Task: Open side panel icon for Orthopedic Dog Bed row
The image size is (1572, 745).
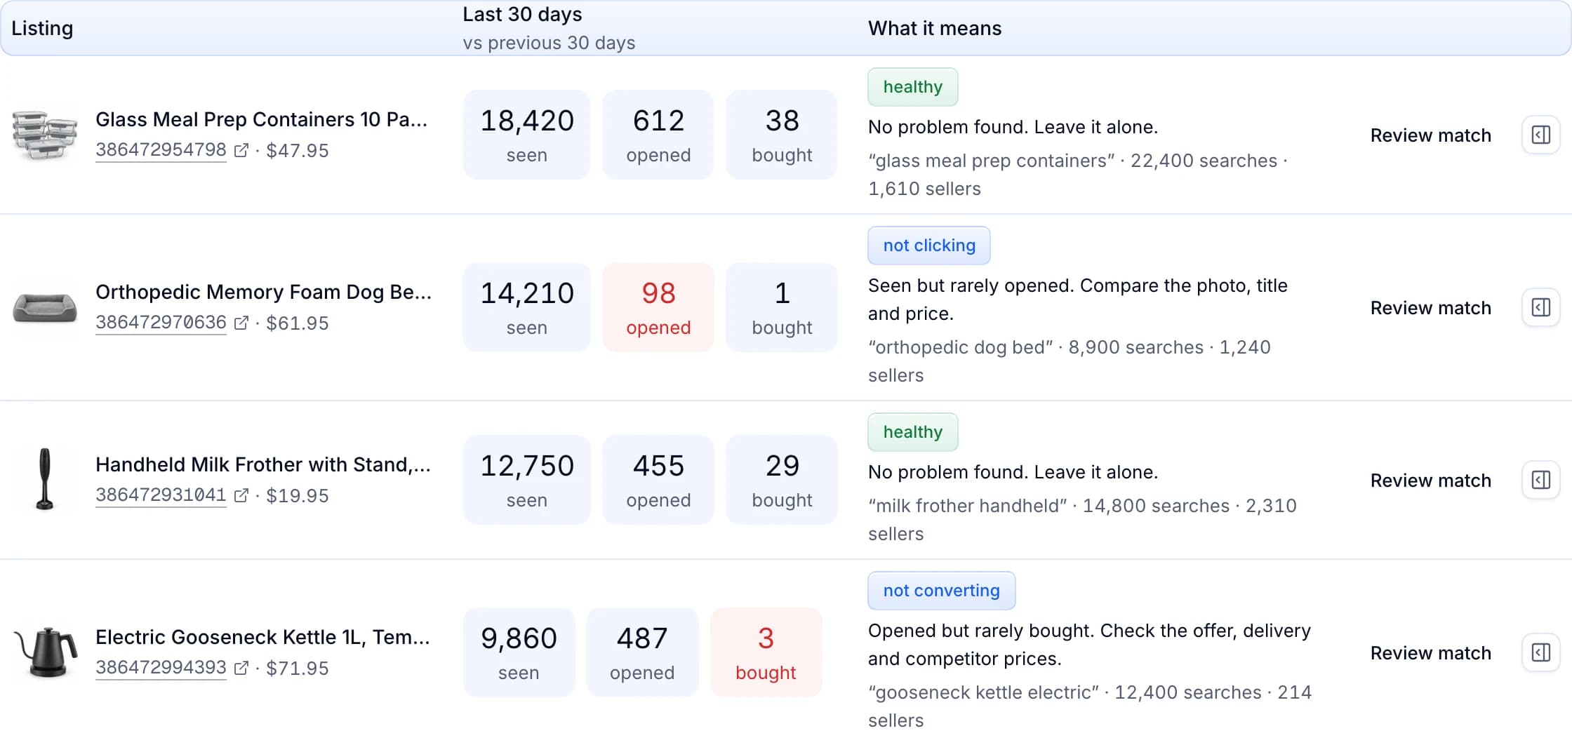Action: [1540, 307]
